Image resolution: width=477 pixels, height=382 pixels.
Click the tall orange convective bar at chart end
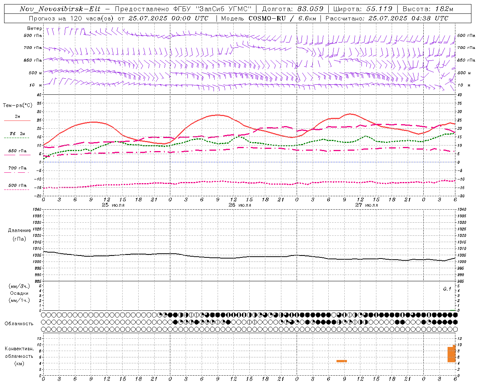pos(452,354)
